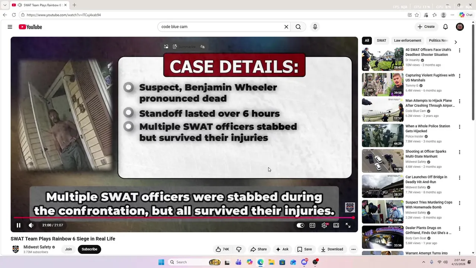Open the YouTube hamburger guide menu

(x=10, y=27)
